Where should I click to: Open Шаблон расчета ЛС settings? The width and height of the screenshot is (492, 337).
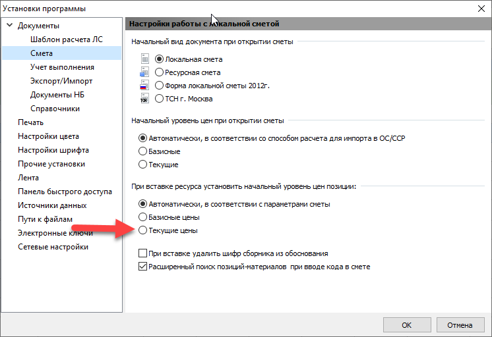click(x=66, y=39)
